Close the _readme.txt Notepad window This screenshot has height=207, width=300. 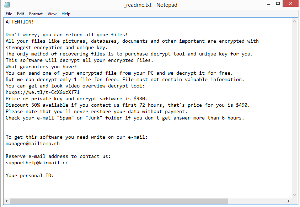tap(291, 4)
